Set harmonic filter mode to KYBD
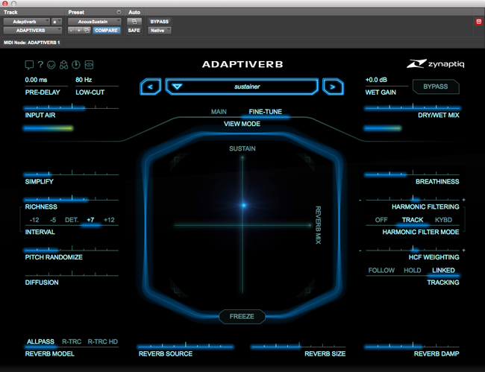The height and width of the screenshot is (372, 485). 443,220
